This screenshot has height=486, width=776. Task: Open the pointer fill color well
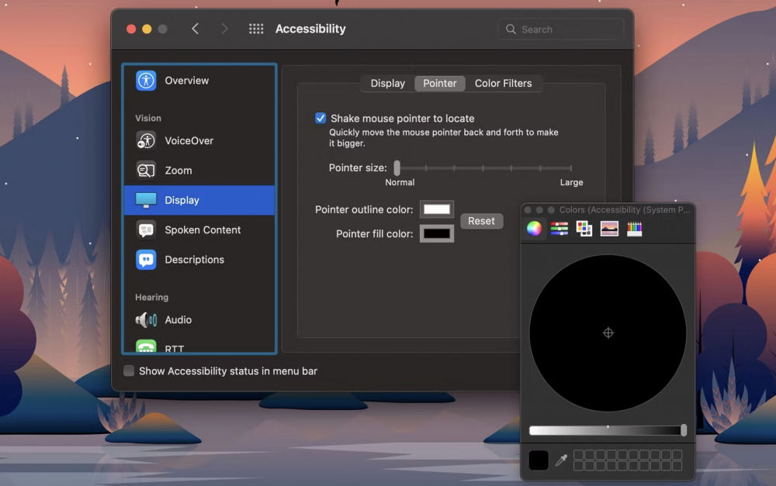pos(437,233)
